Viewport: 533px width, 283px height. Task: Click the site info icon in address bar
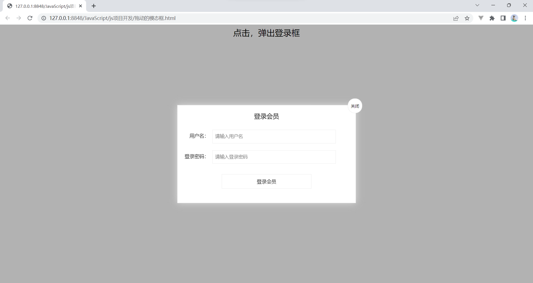[44, 18]
